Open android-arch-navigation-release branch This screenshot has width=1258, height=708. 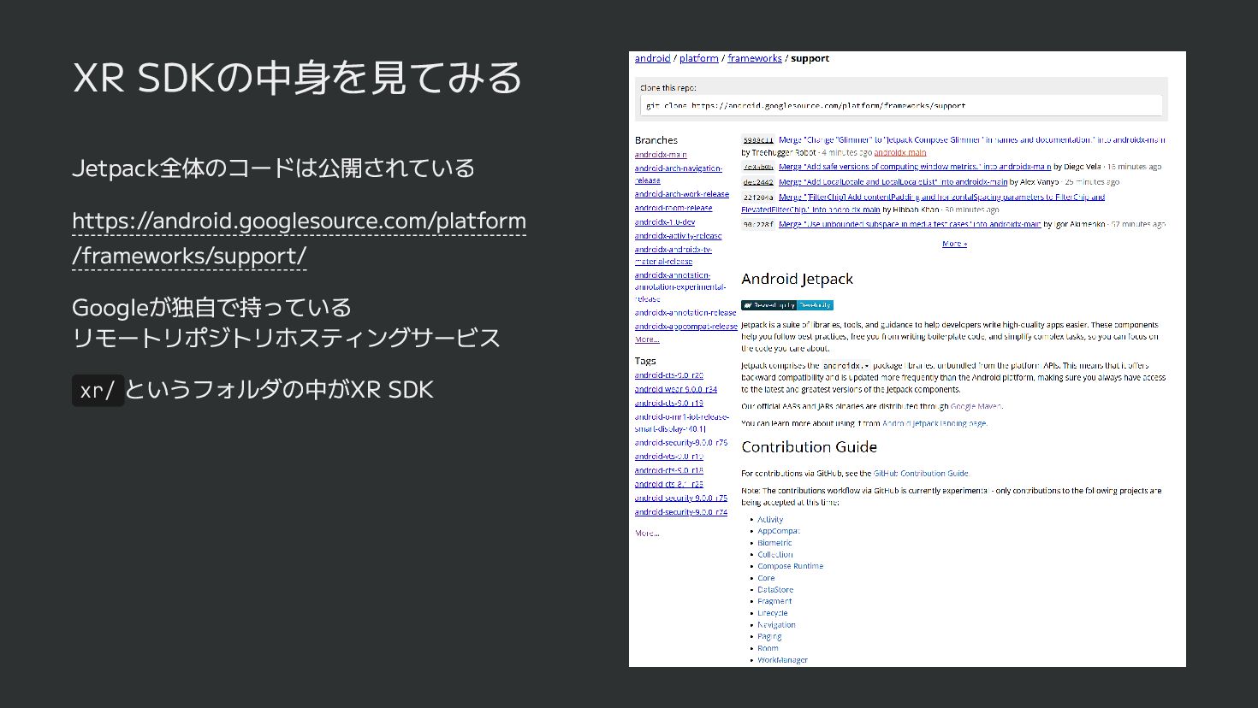[x=678, y=174]
